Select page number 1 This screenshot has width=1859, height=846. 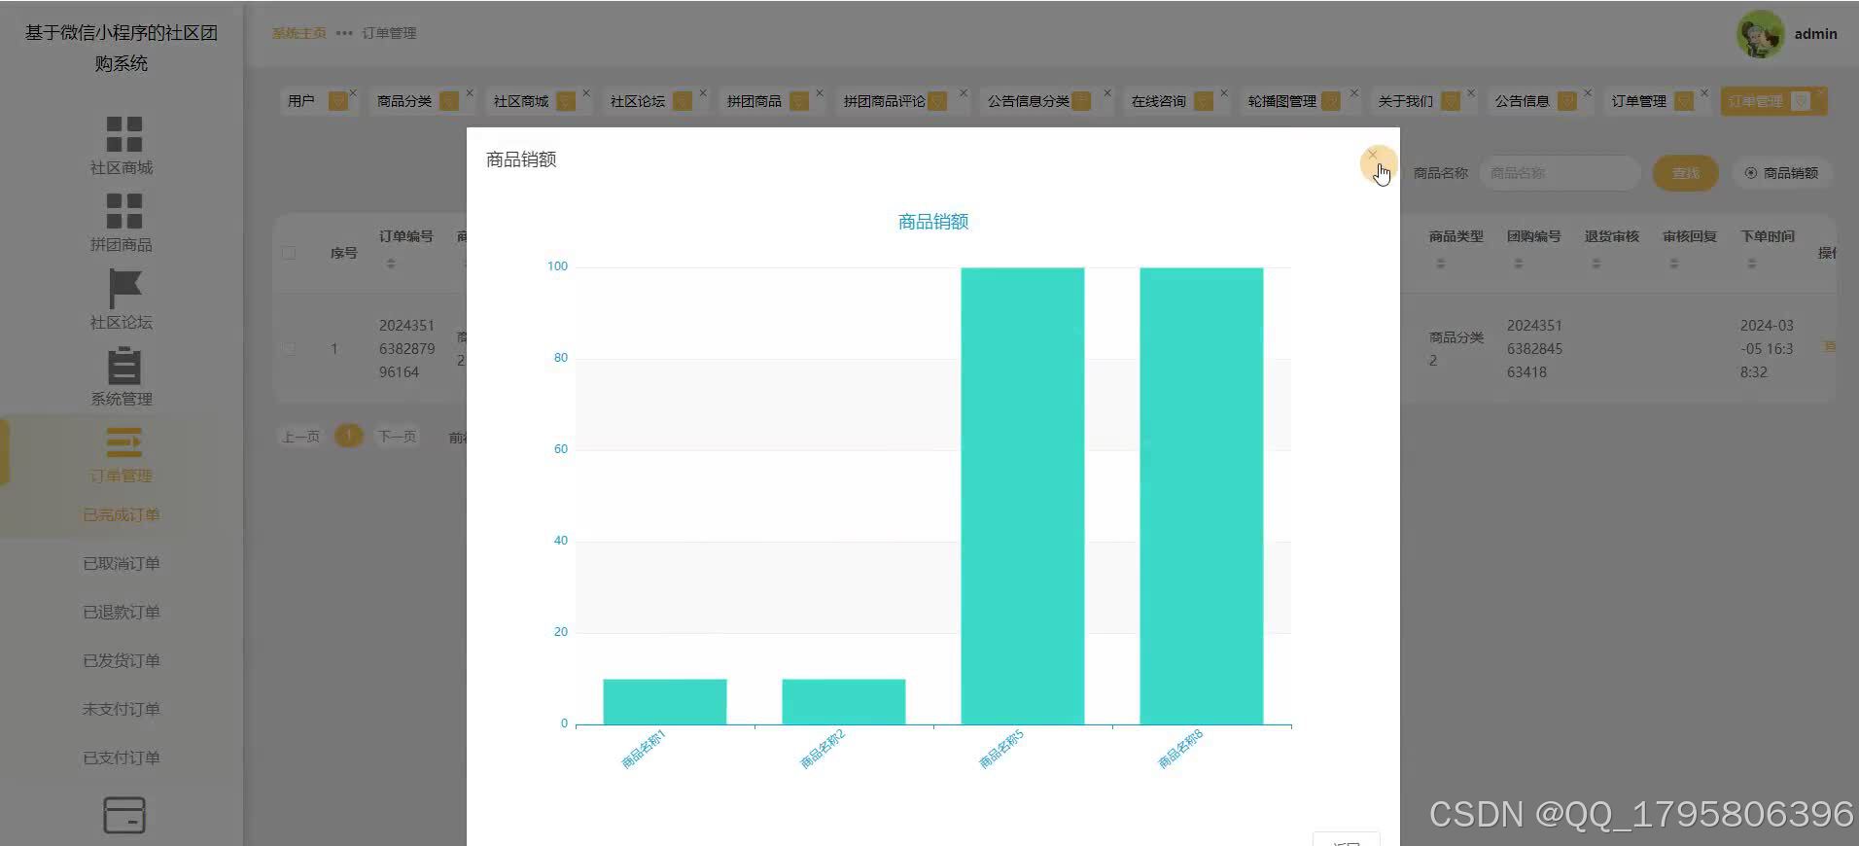tap(348, 437)
